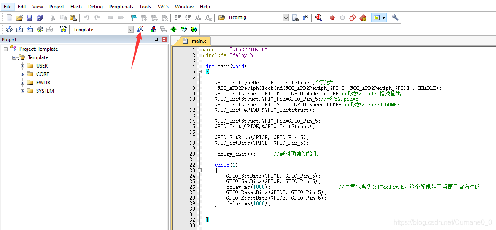Open the Template target dropdown

(x=131, y=30)
